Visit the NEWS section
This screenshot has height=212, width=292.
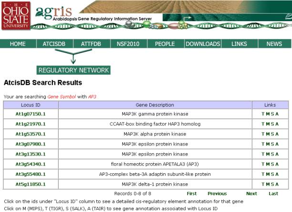point(274,44)
